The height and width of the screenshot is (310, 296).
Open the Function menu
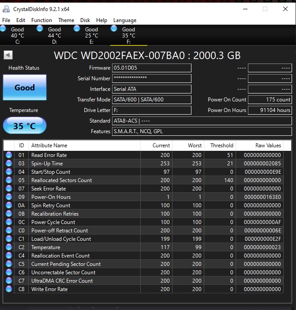41,20
